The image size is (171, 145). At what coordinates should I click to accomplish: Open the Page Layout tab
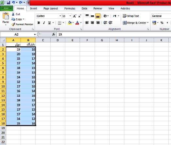(x=51, y=8)
